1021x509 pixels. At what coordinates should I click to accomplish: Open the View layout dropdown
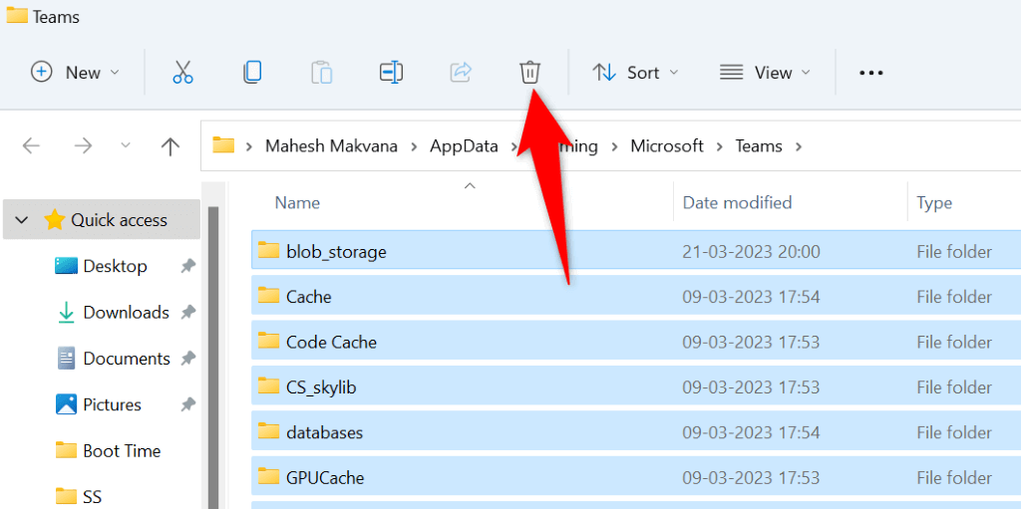point(765,72)
